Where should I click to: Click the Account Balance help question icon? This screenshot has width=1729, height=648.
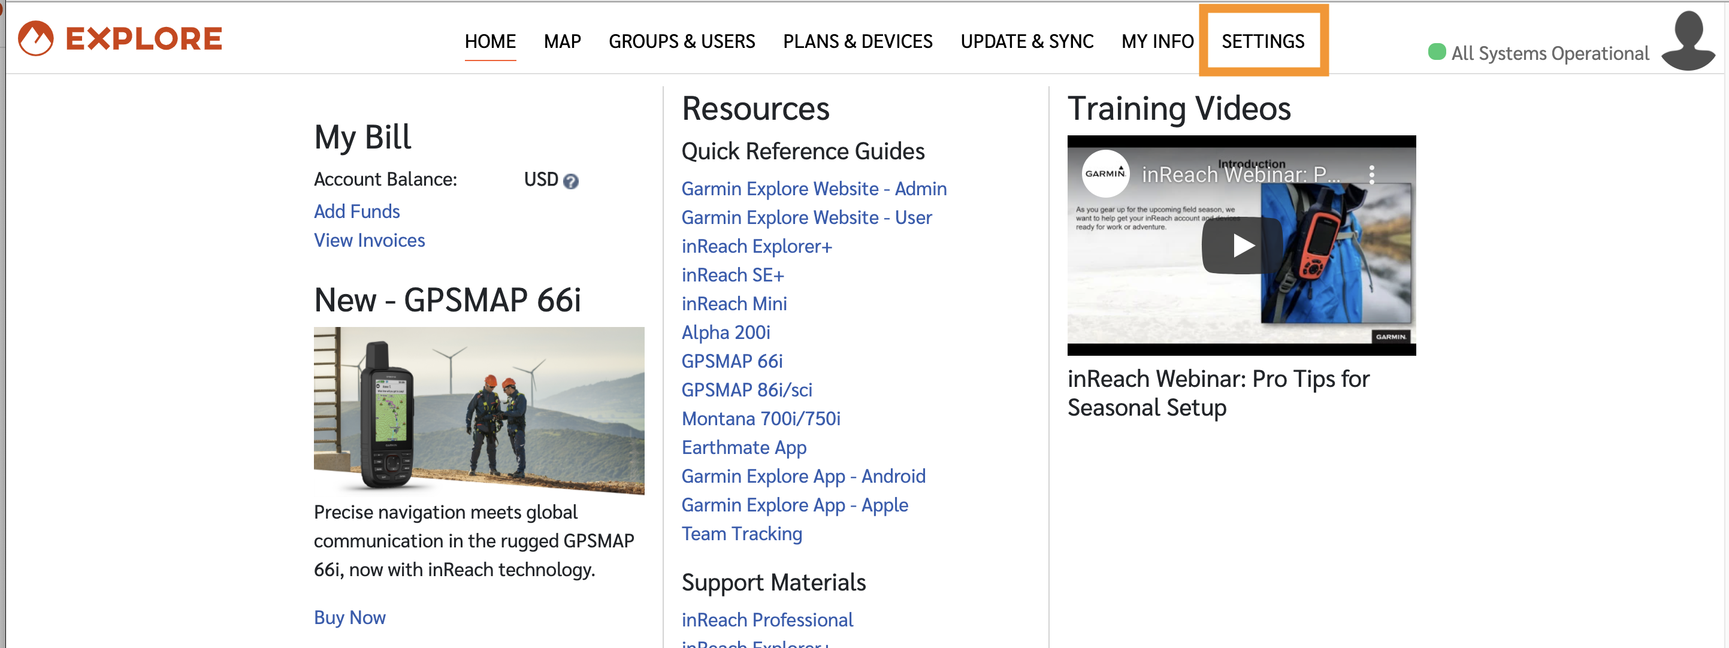pos(570,181)
